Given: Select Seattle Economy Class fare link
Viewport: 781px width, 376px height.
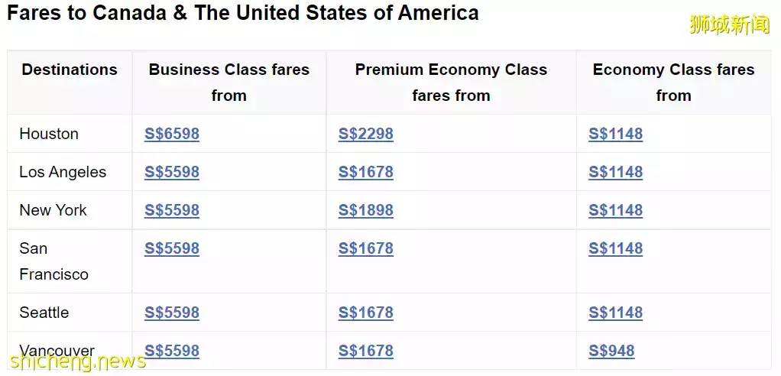Looking at the screenshot, I should coord(615,313).
